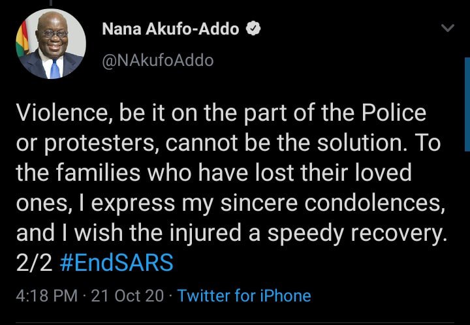This screenshot has height=325, width=470.
Task: Click the Ghana flag in the avatar
Action: (x=23, y=40)
